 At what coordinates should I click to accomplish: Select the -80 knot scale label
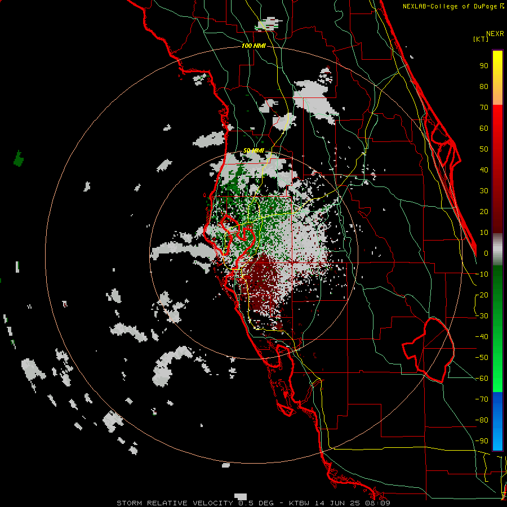tap(482, 420)
